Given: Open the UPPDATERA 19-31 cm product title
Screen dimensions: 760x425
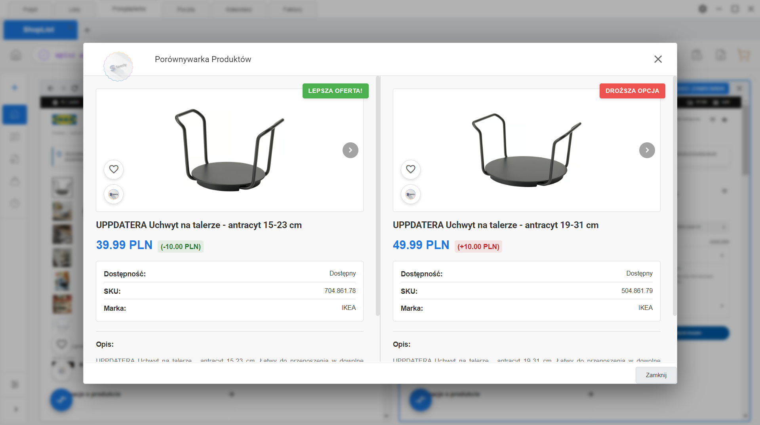Looking at the screenshot, I should [495, 225].
